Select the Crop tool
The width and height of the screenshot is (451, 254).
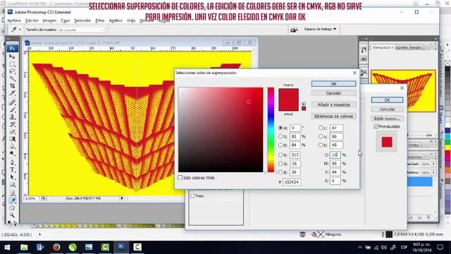coord(12,86)
